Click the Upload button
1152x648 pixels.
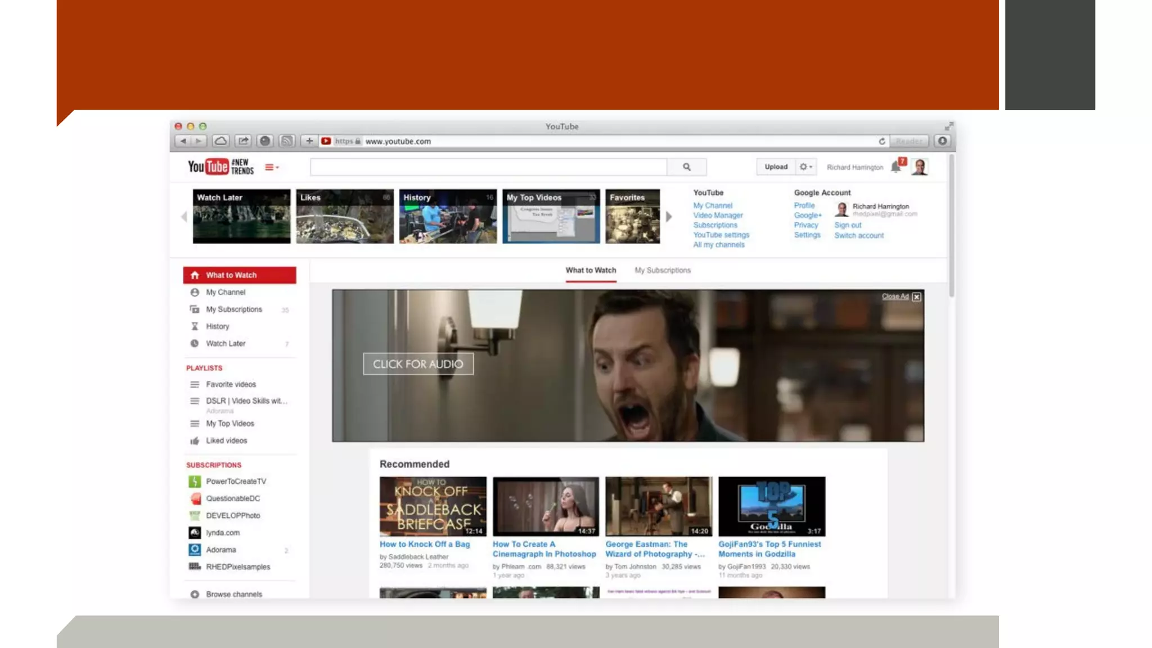click(776, 167)
